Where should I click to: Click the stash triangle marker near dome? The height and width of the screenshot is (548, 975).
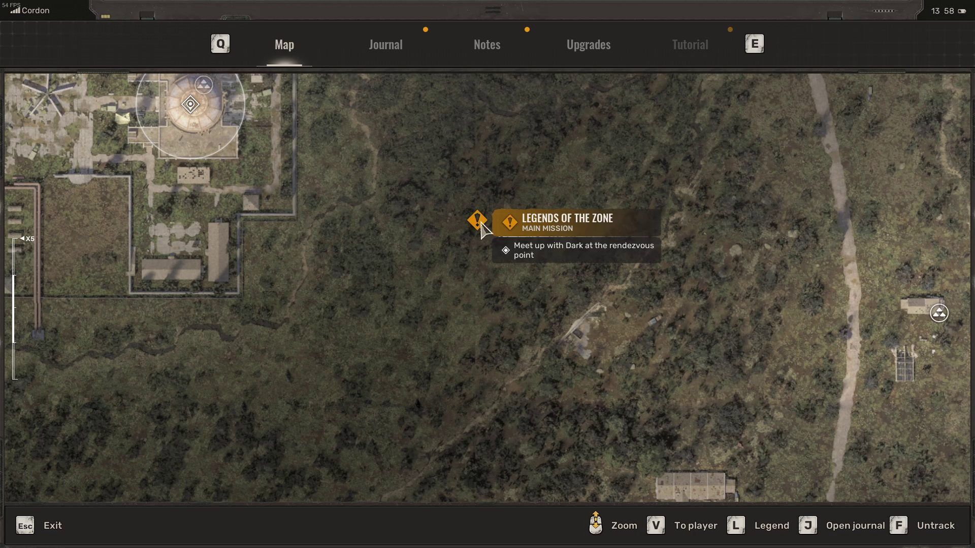(x=204, y=85)
